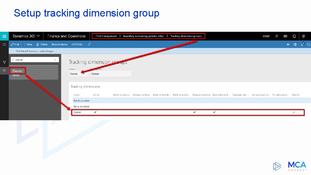
Task: Toggle Financial inventory checkmark for Owner
Action: click(x=214, y=112)
